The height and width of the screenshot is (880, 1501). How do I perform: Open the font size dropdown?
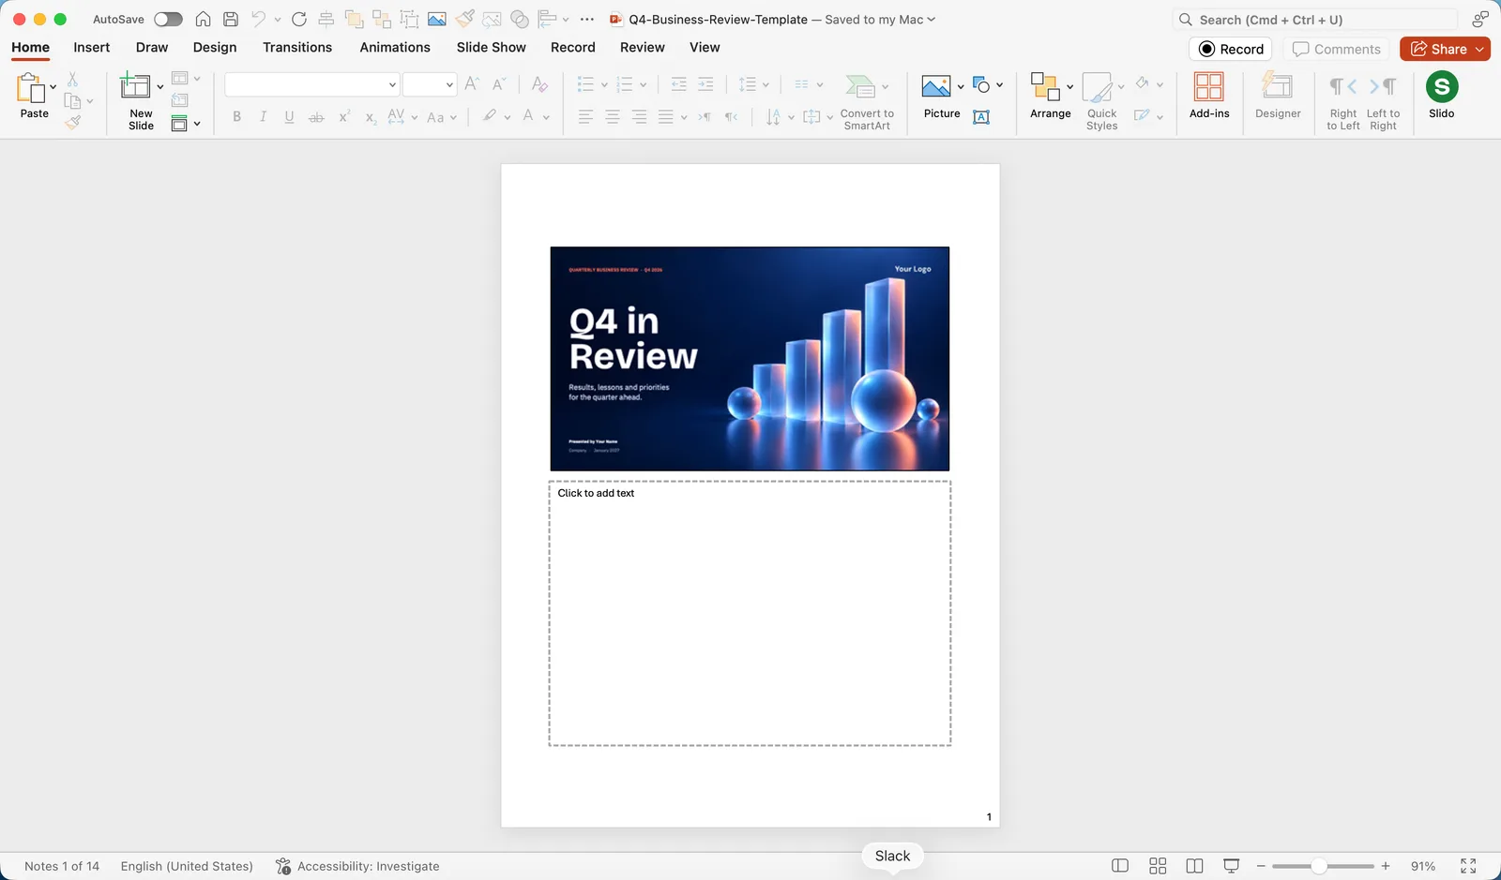coord(449,85)
